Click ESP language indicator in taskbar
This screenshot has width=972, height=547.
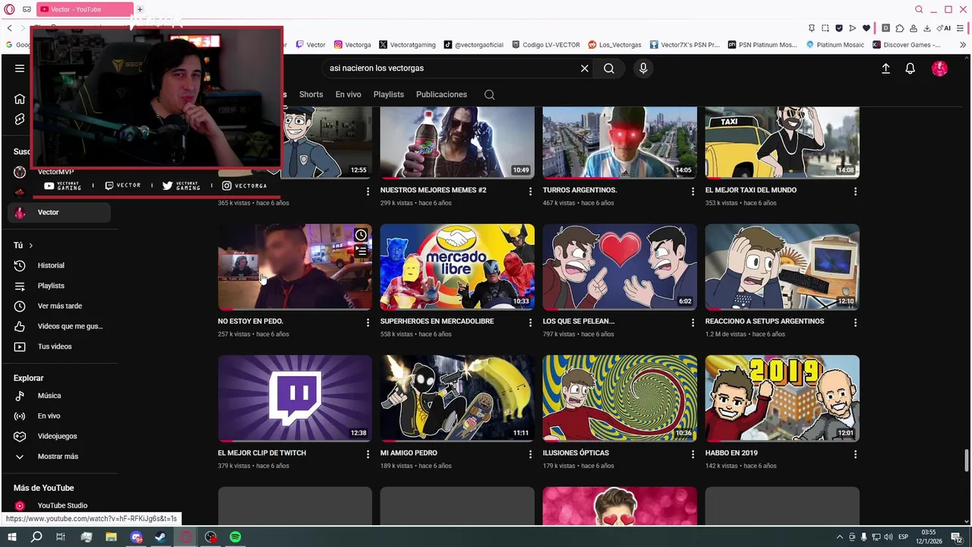coord(904,537)
